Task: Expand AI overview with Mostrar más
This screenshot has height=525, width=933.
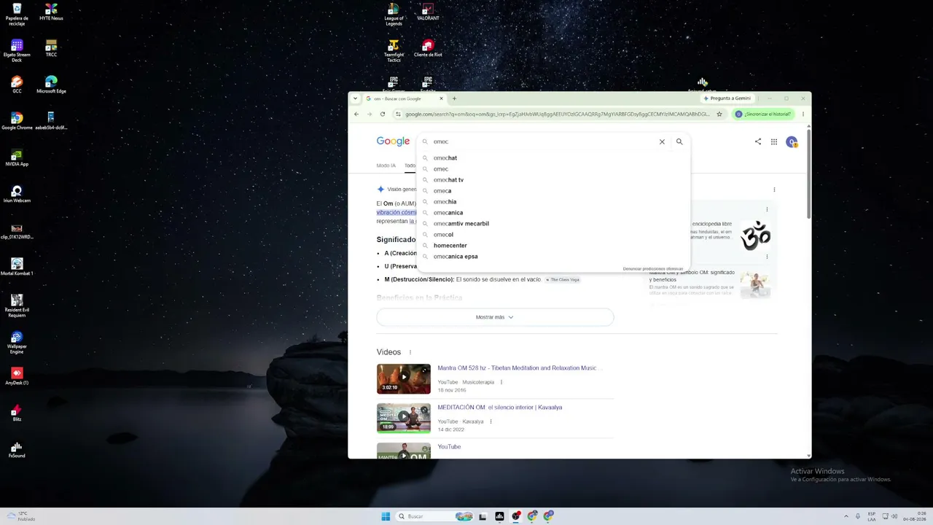Action: (x=495, y=317)
